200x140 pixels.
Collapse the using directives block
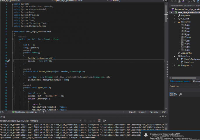[x=12, y=4]
